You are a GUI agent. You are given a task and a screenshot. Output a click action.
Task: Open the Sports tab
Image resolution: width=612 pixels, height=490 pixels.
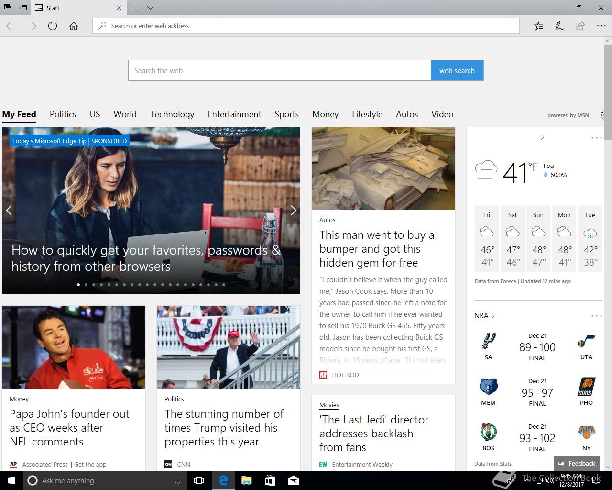tap(287, 114)
